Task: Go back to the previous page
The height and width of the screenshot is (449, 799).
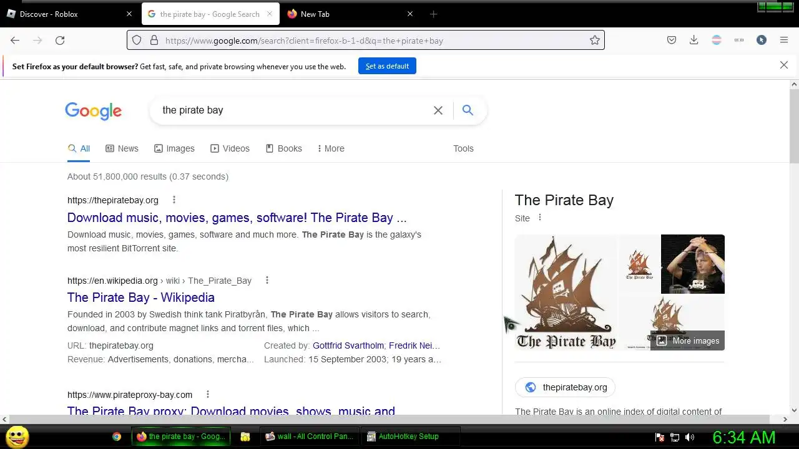Action: tap(15, 40)
